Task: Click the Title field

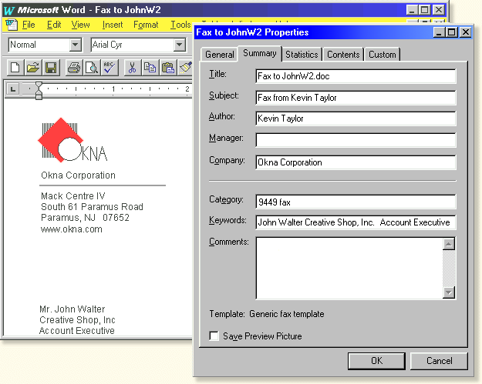Action: (x=356, y=76)
